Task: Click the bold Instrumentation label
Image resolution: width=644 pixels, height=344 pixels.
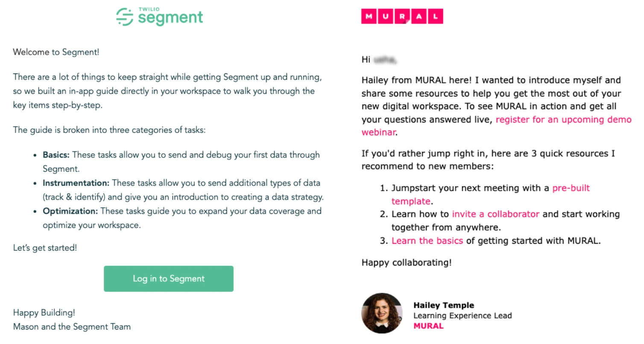Action: click(x=76, y=183)
